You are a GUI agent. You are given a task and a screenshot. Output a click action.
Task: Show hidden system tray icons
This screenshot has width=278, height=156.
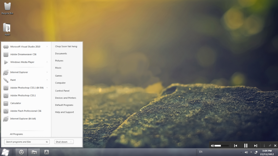[x=241, y=152]
